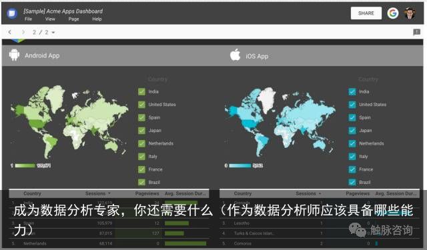Open the Google account icon
Screen dimensions: 427x250
click(393, 13)
